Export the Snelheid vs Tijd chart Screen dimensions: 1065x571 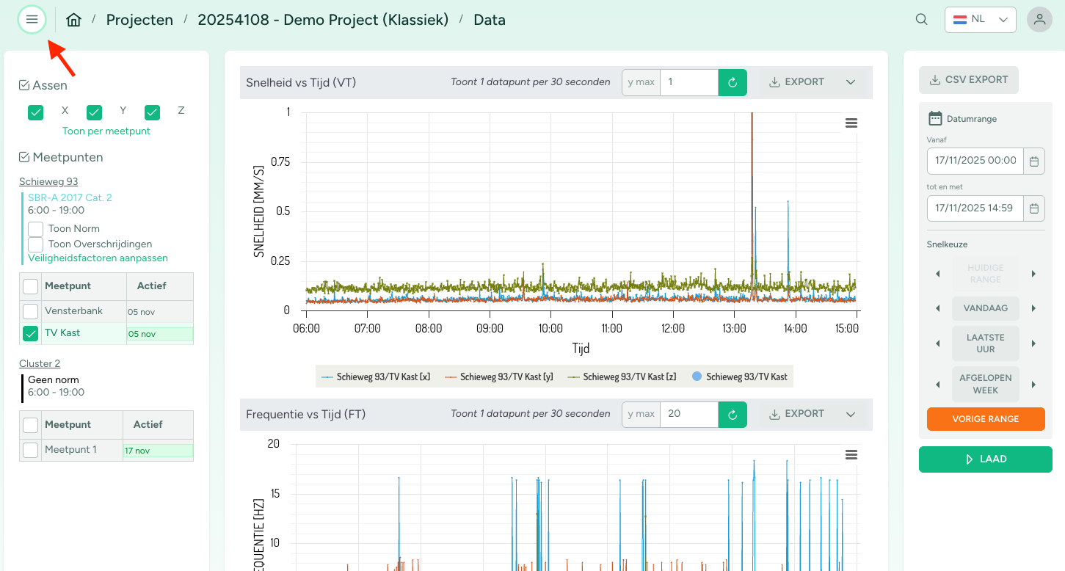click(796, 82)
